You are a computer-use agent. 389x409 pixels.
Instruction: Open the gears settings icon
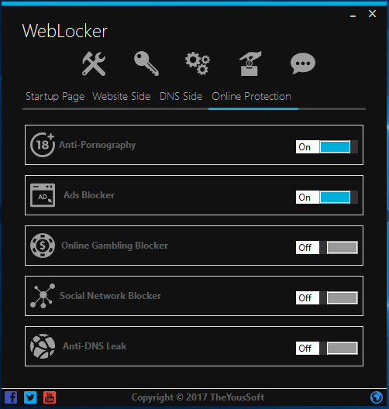(x=198, y=64)
